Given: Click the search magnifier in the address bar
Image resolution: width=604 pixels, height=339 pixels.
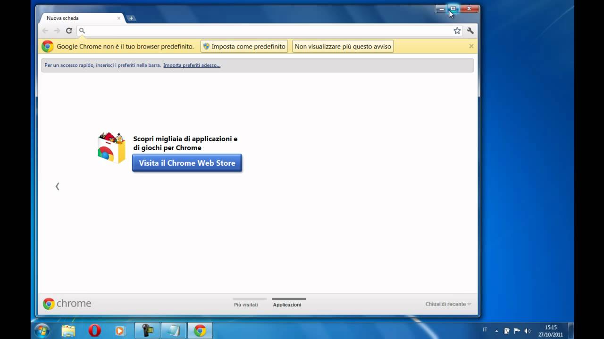Looking at the screenshot, I should point(82,31).
